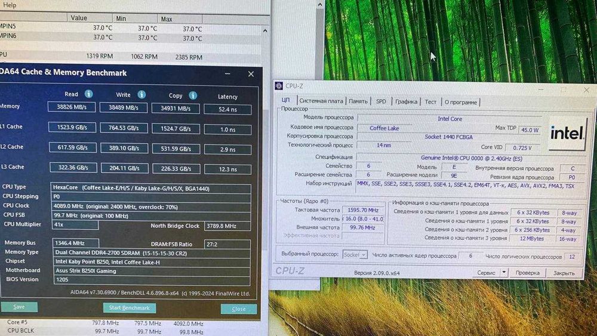Click the Memory Bus field 1346.4 MHz
The height and width of the screenshot is (336, 597).
[x=75, y=243]
